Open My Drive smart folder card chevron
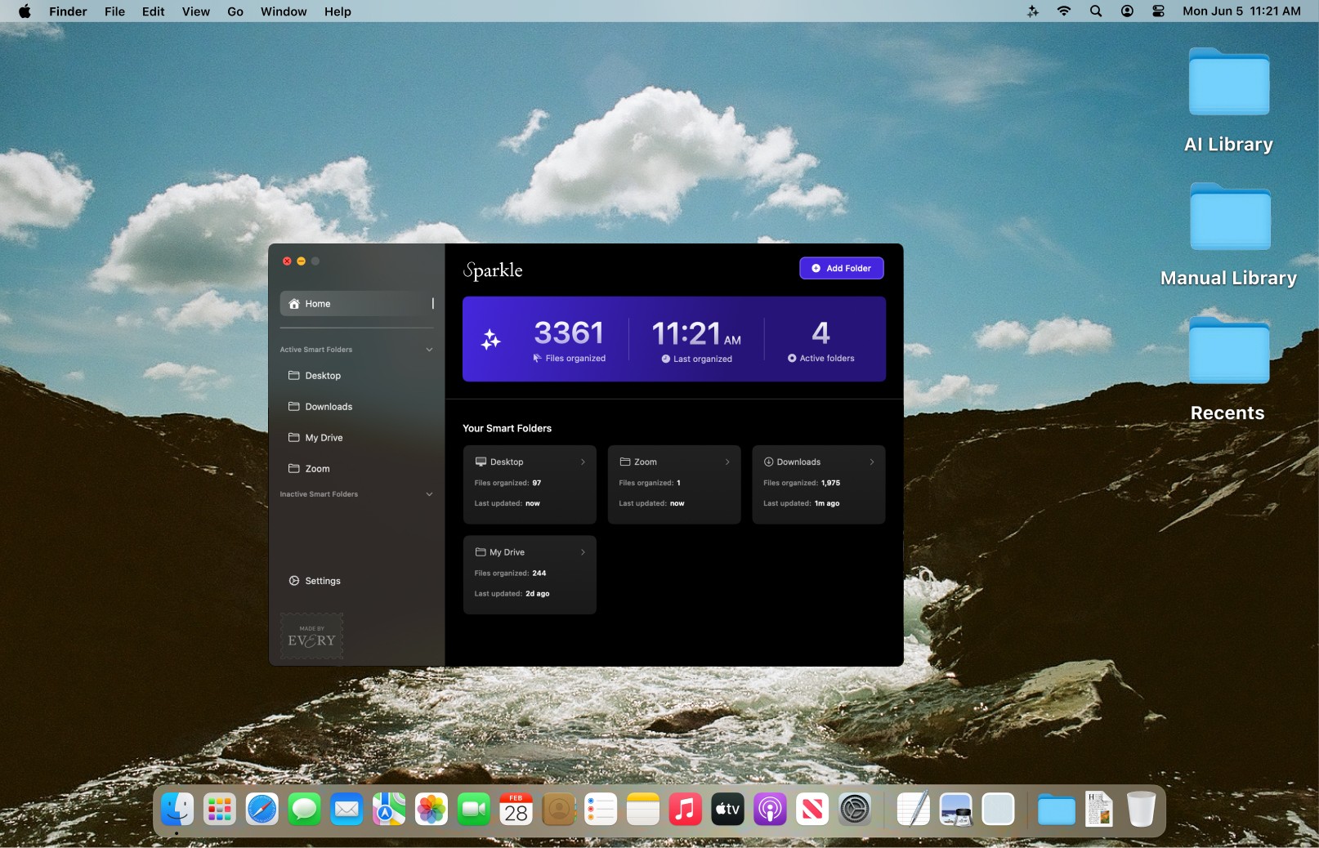The width and height of the screenshot is (1319, 848). coord(583,552)
